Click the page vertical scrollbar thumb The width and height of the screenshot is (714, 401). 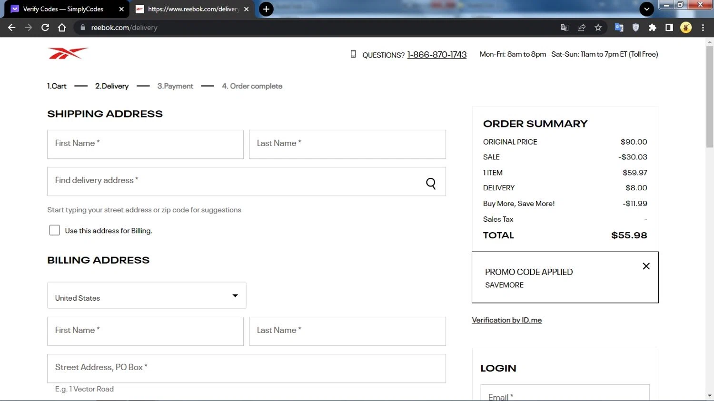[710, 97]
